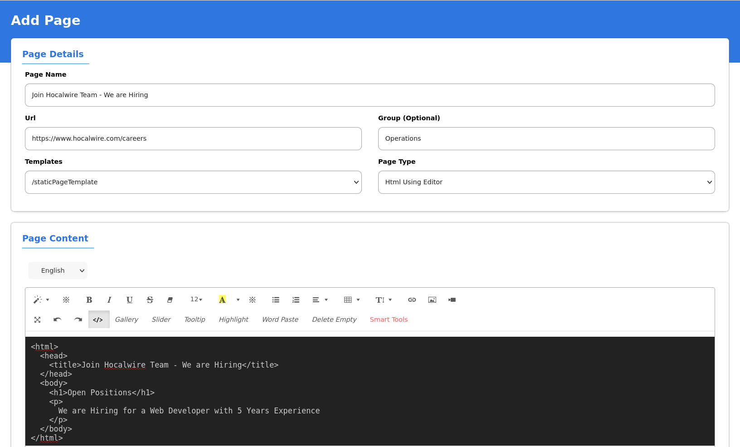Toggle the unordered bullet list
740x447 pixels.
[x=276, y=300]
